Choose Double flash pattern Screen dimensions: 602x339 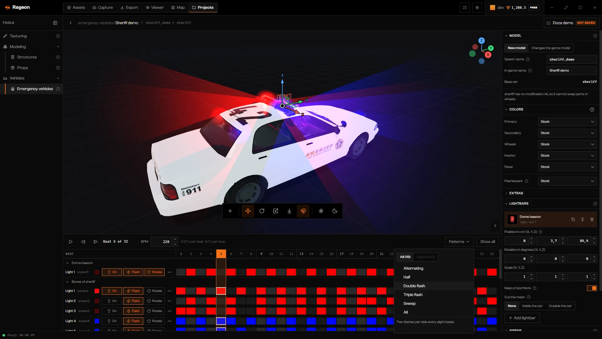(434, 286)
